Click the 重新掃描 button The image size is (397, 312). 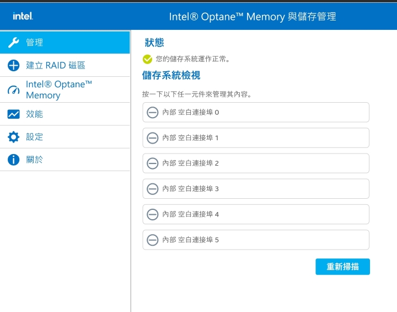[342, 267]
